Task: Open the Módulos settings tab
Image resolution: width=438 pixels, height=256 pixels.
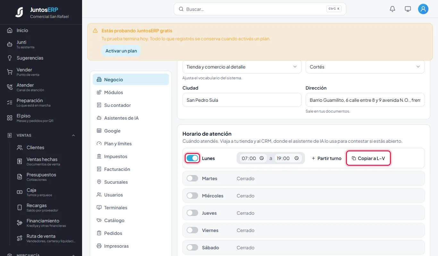Action: coord(131,92)
